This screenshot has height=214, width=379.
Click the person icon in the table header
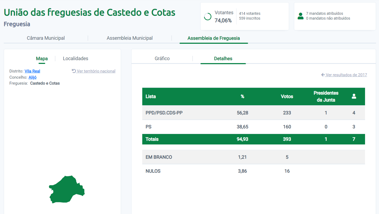point(354,96)
